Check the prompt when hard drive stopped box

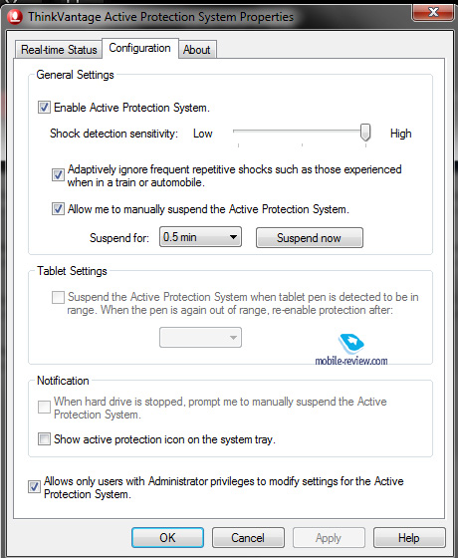click(44, 408)
